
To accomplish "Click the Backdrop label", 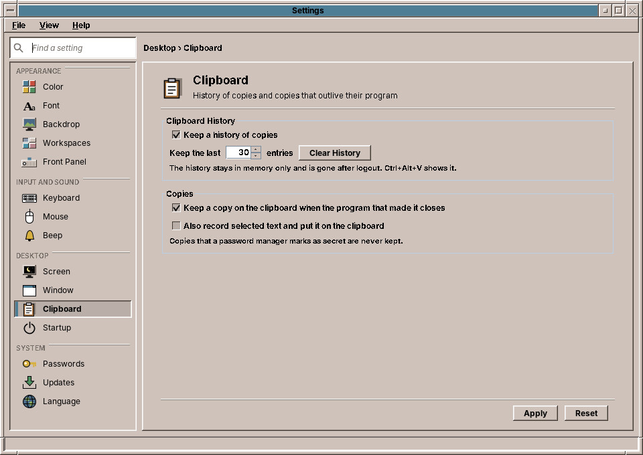I will (x=61, y=124).
